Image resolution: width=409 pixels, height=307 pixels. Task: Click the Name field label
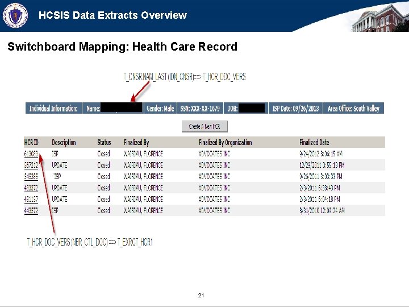pos(93,109)
